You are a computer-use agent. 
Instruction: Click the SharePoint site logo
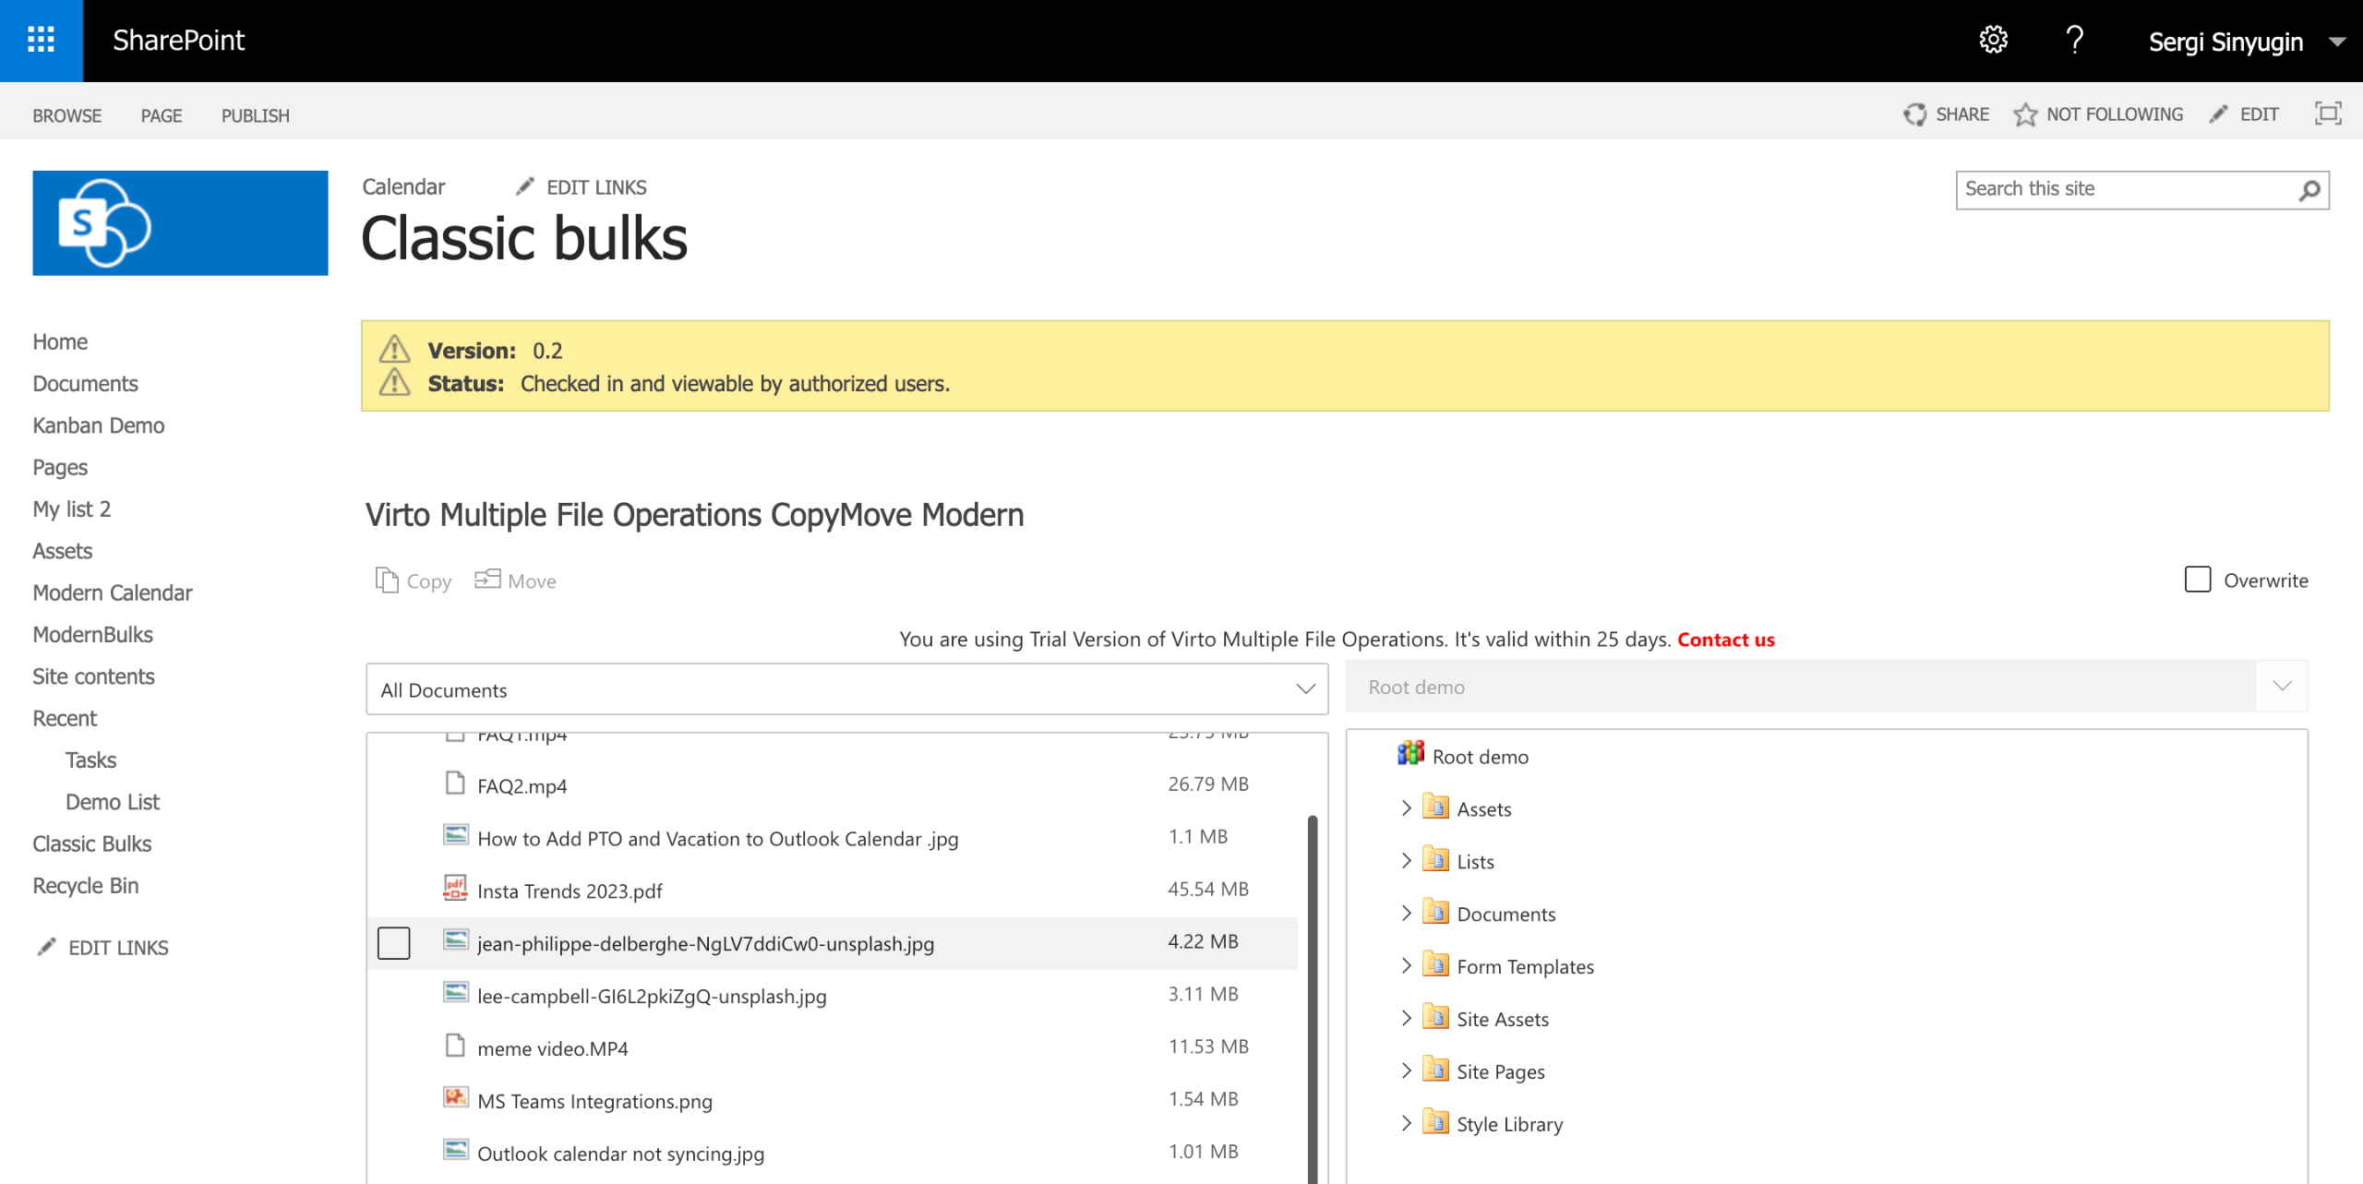(x=180, y=222)
